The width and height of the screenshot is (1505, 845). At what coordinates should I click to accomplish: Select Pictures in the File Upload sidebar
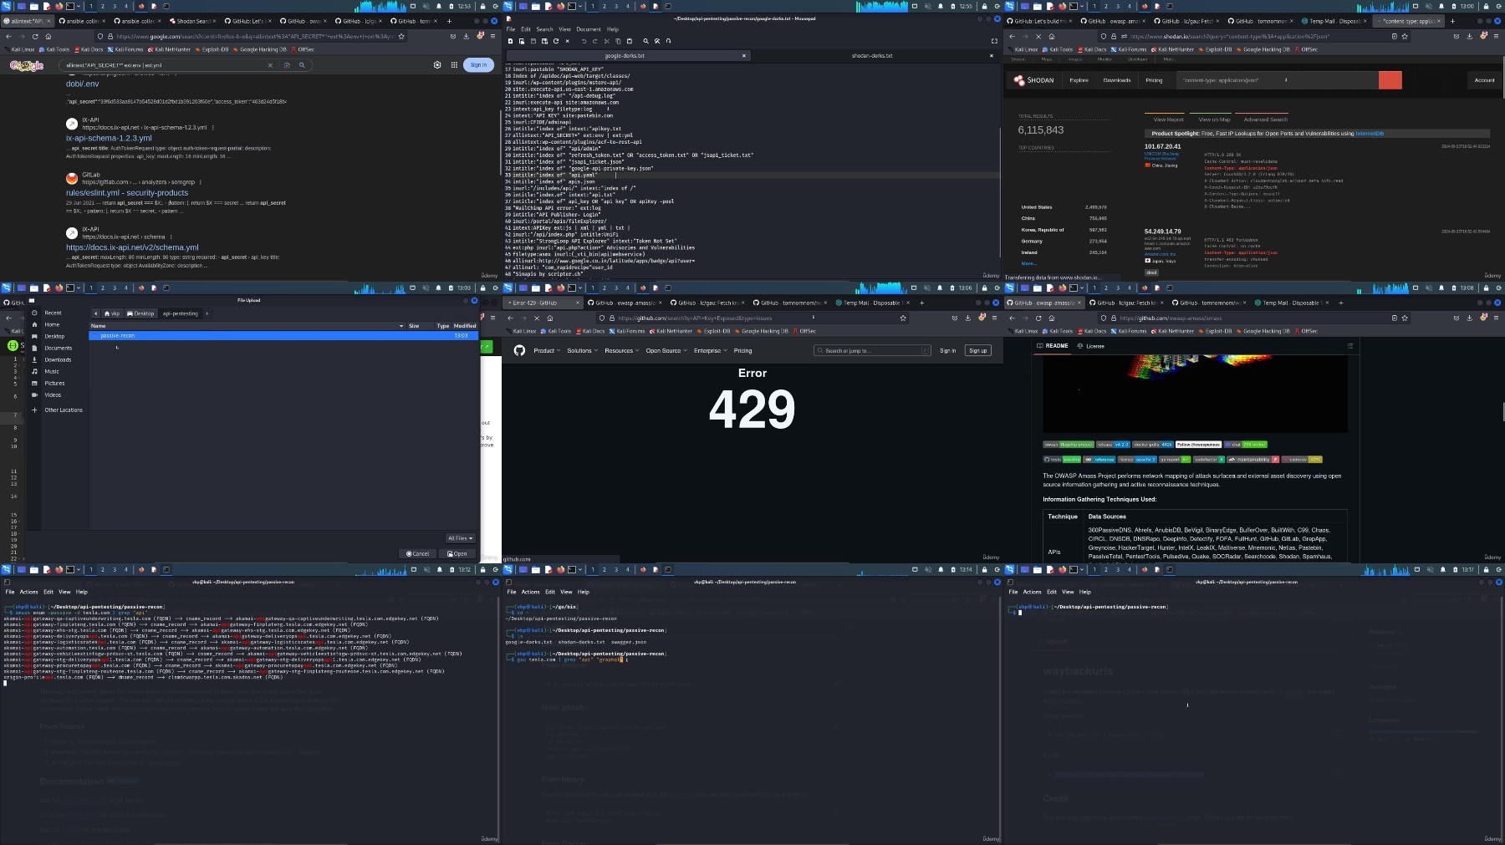(54, 383)
